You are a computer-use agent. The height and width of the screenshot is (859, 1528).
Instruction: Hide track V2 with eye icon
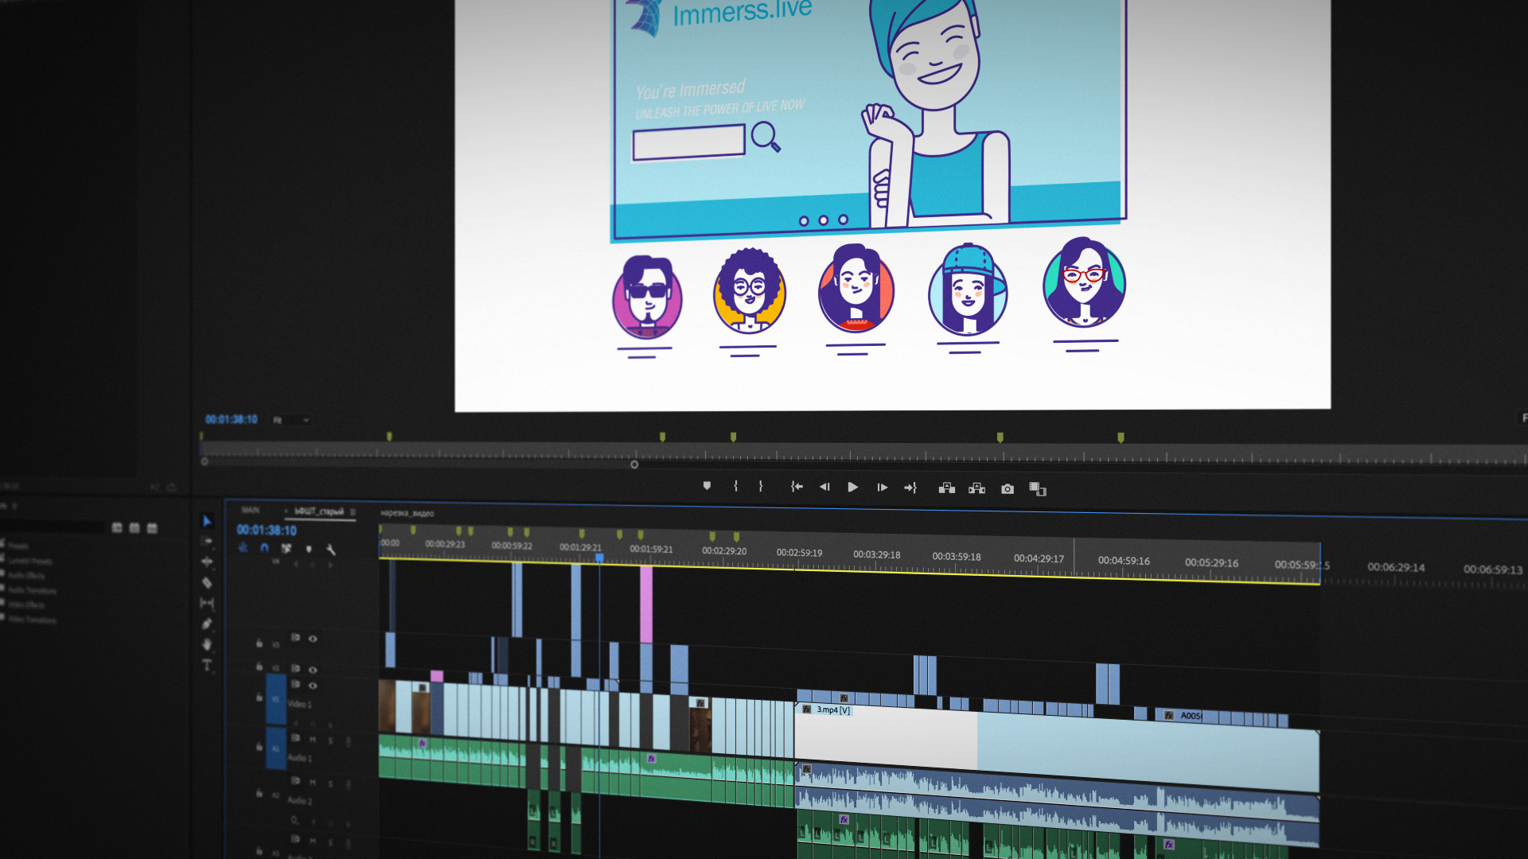(313, 670)
